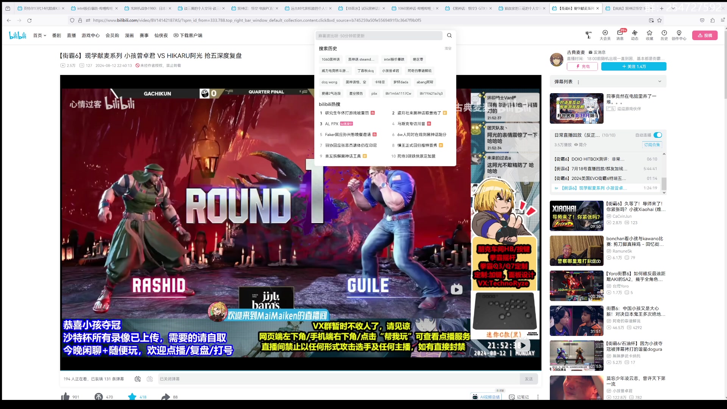Open 会员购 navigation item
Image resolution: width=727 pixels, height=409 pixels.
click(112, 35)
